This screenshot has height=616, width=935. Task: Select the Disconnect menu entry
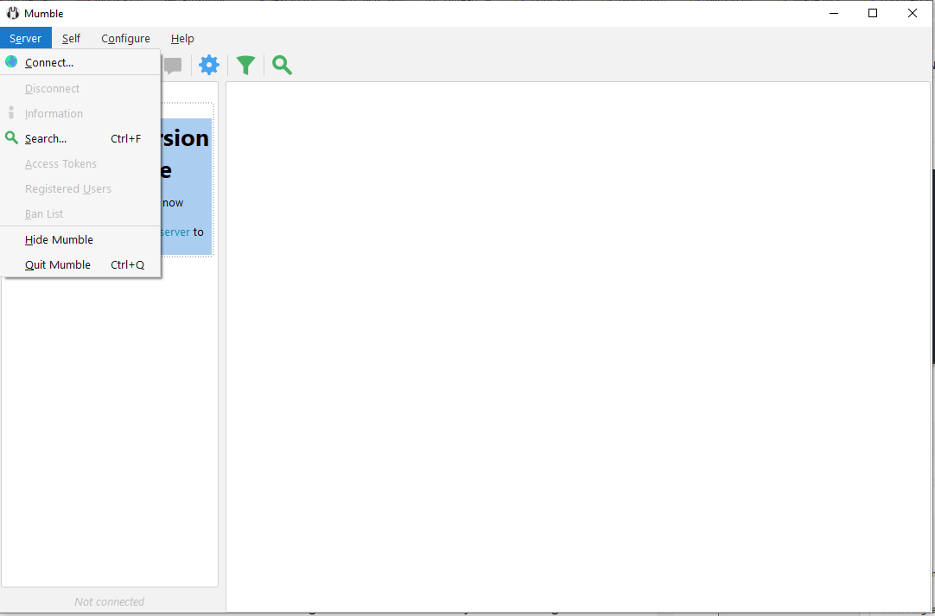point(52,88)
